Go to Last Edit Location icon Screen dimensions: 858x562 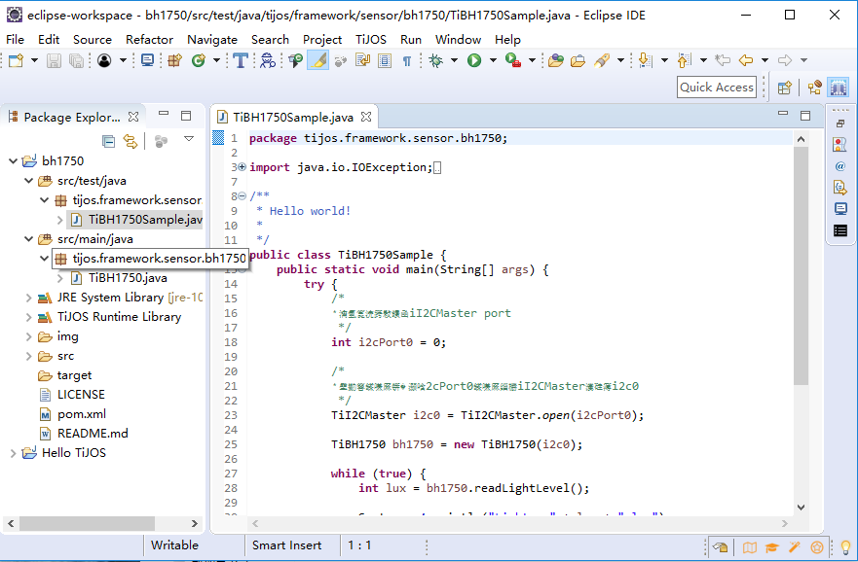[x=723, y=60]
